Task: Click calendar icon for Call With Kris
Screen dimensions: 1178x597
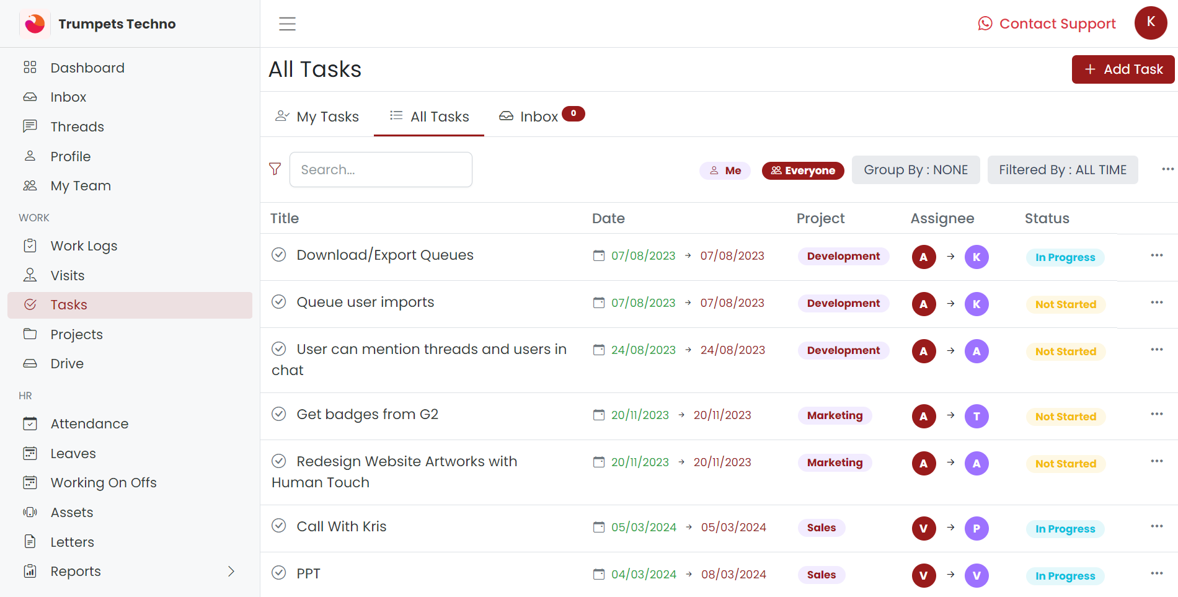Action: (598, 527)
